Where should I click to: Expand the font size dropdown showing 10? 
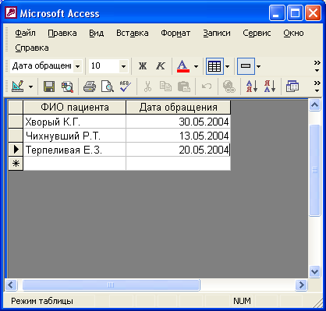(x=123, y=66)
